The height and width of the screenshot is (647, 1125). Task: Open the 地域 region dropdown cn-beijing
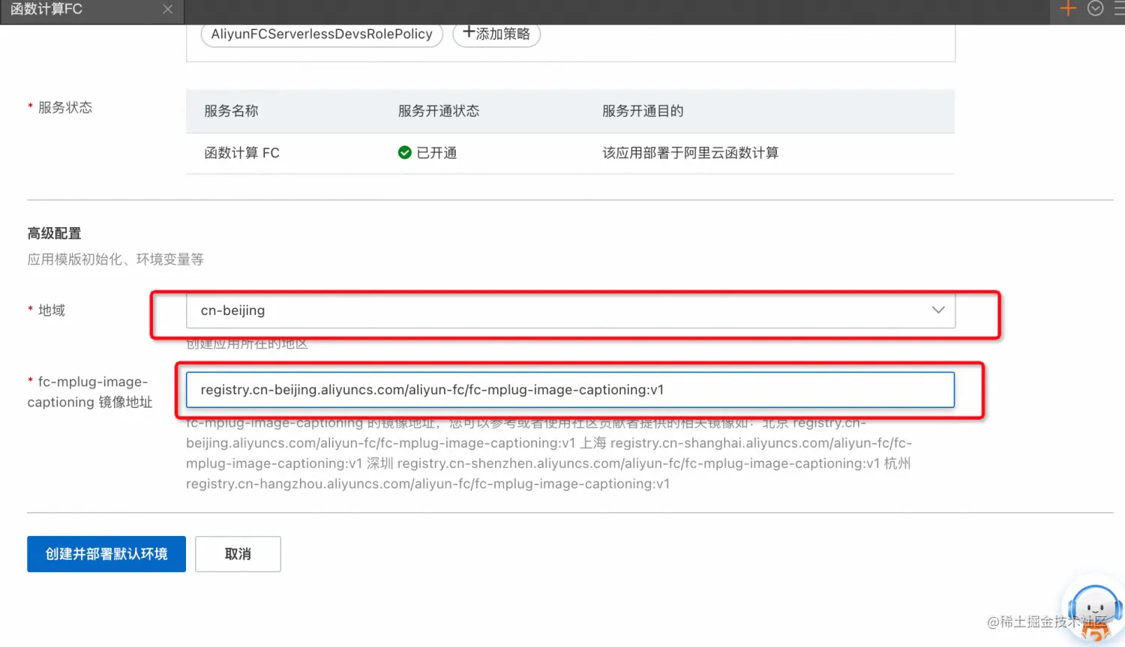click(x=570, y=310)
